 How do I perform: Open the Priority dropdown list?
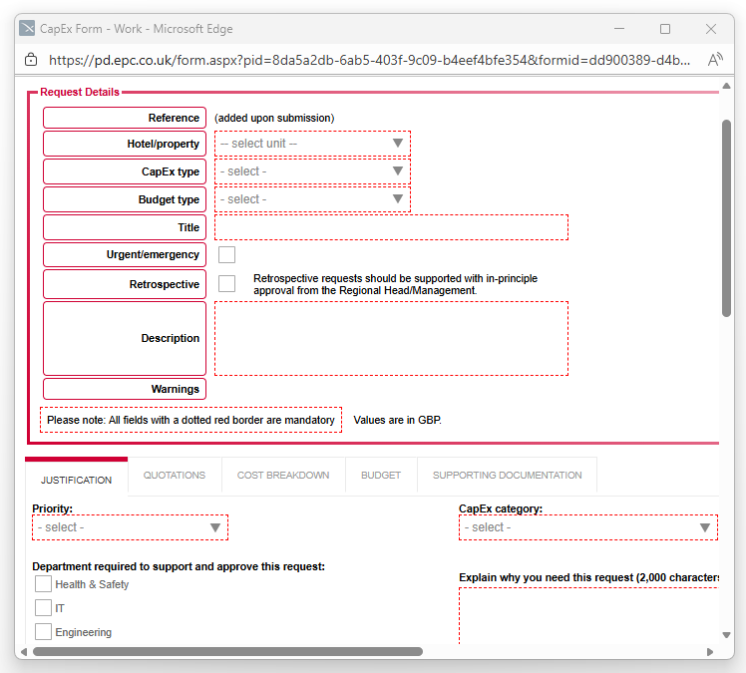pyautogui.click(x=130, y=527)
